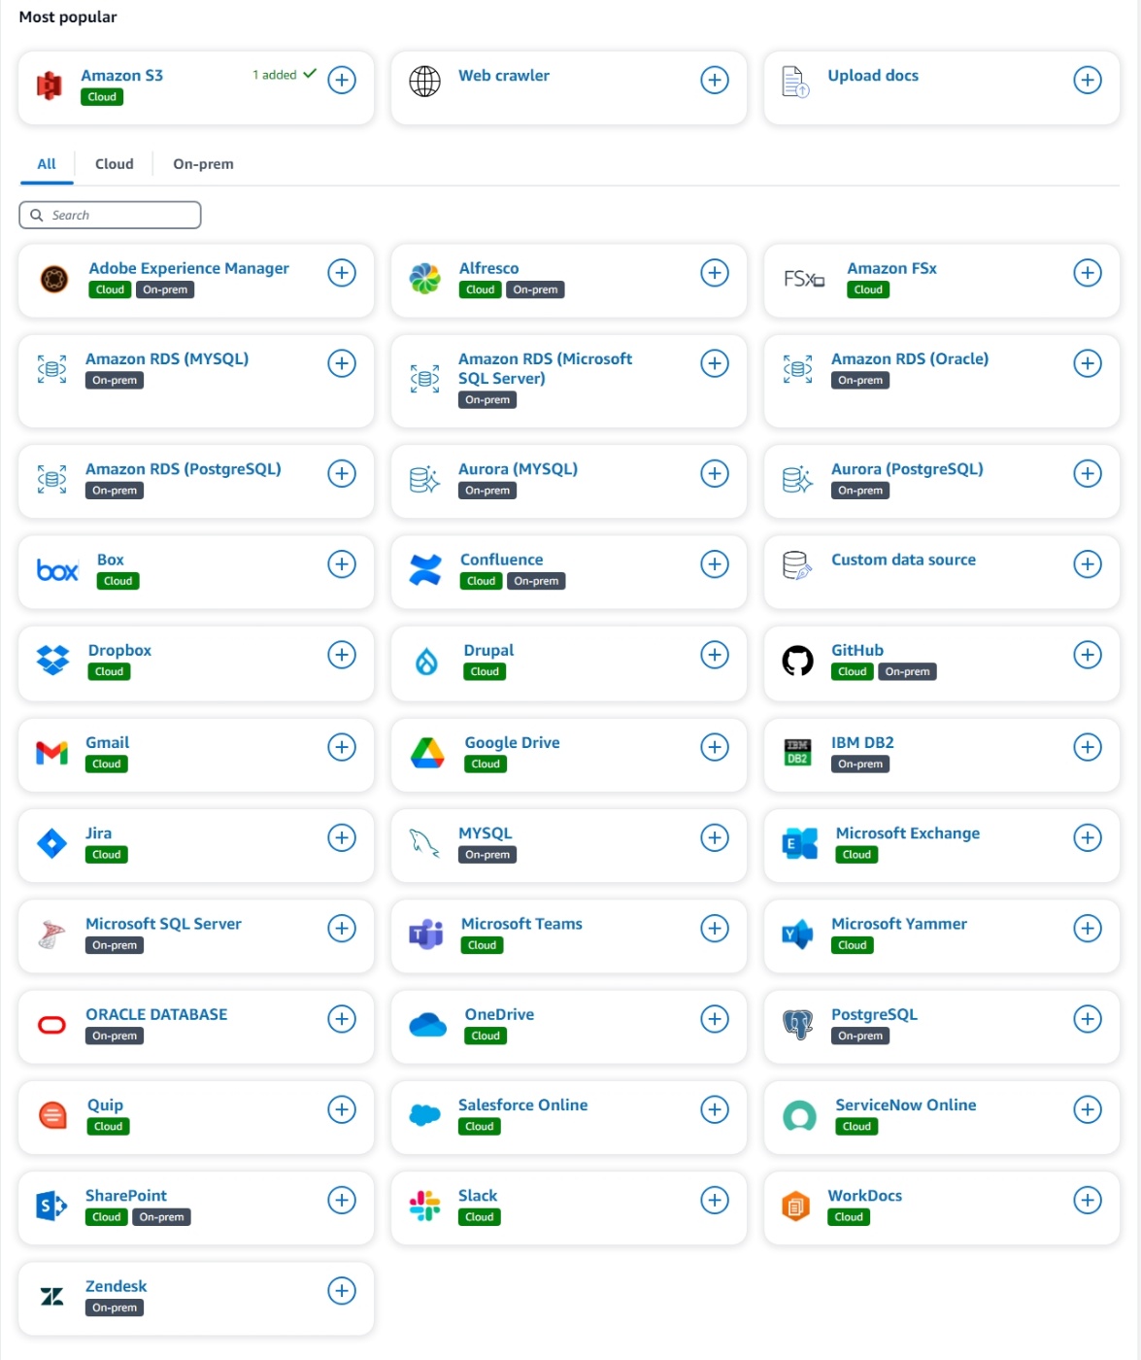
Task: Add the Amazon S3 data source
Action: 342,80
